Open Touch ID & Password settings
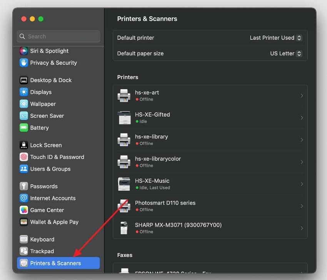This screenshot has height=280, width=327. [x=58, y=157]
